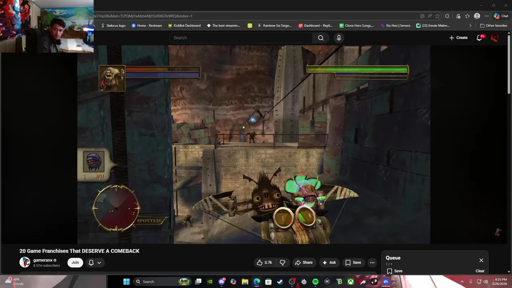Open the weather widget showing 41°F Cloudy
This screenshot has width=512, height=288.
click(14, 282)
